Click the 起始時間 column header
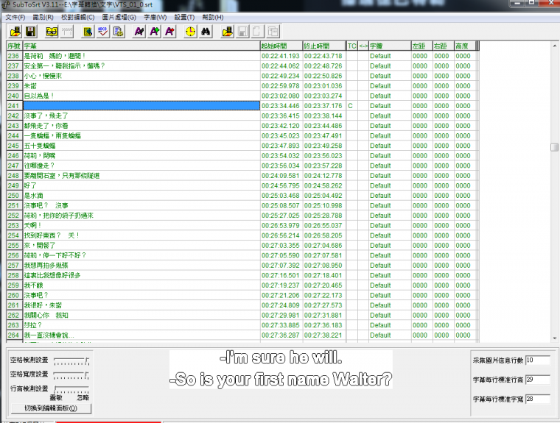This screenshot has width=560, height=423. click(281, 46)
